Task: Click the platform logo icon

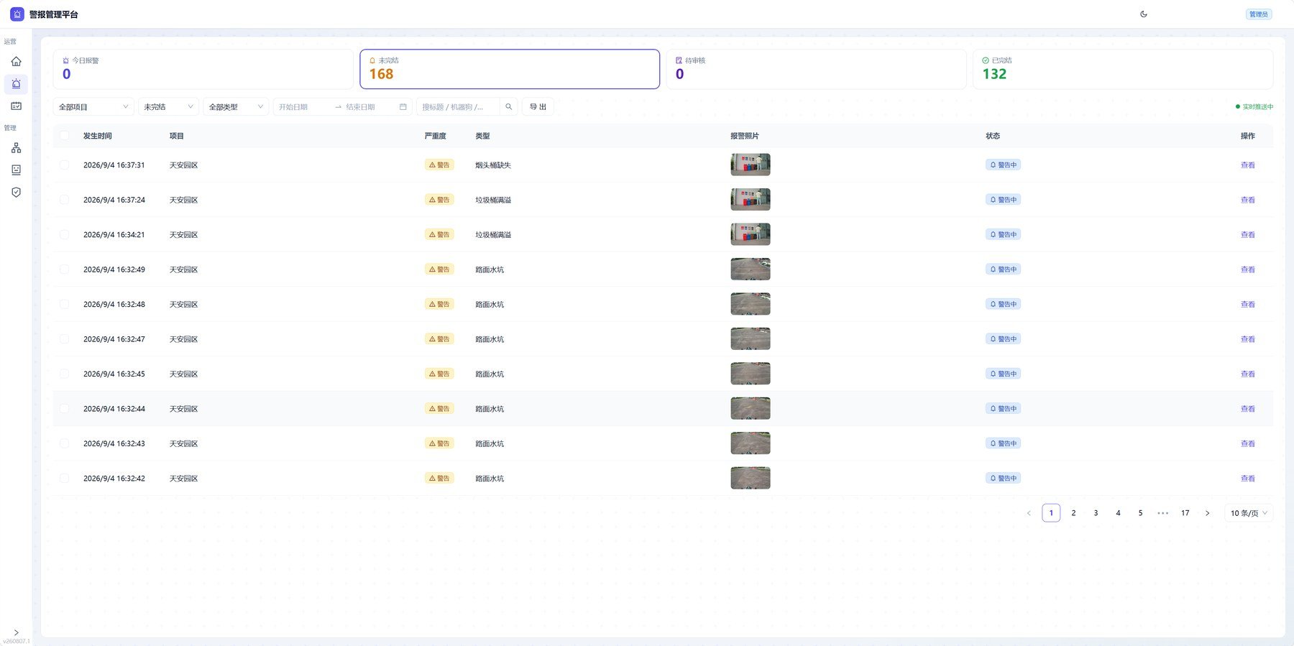Action: (17, 14)
